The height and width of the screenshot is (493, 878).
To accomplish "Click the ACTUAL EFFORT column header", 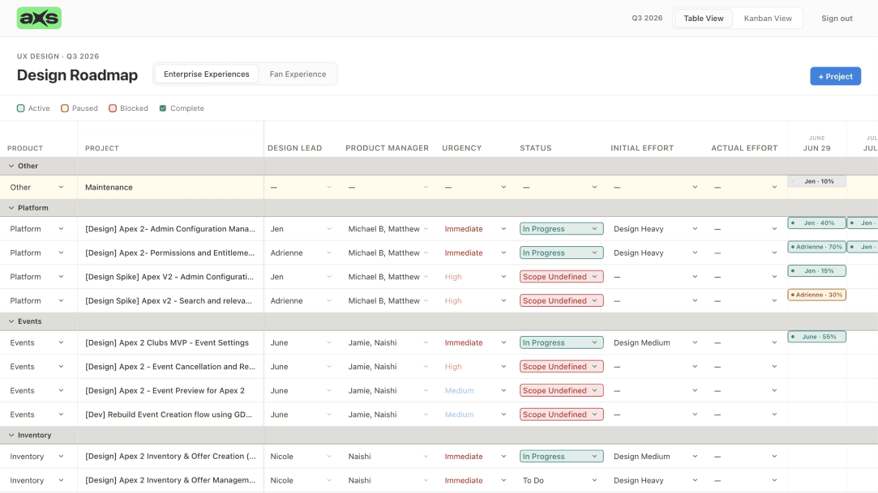I will tap(744, 148).
